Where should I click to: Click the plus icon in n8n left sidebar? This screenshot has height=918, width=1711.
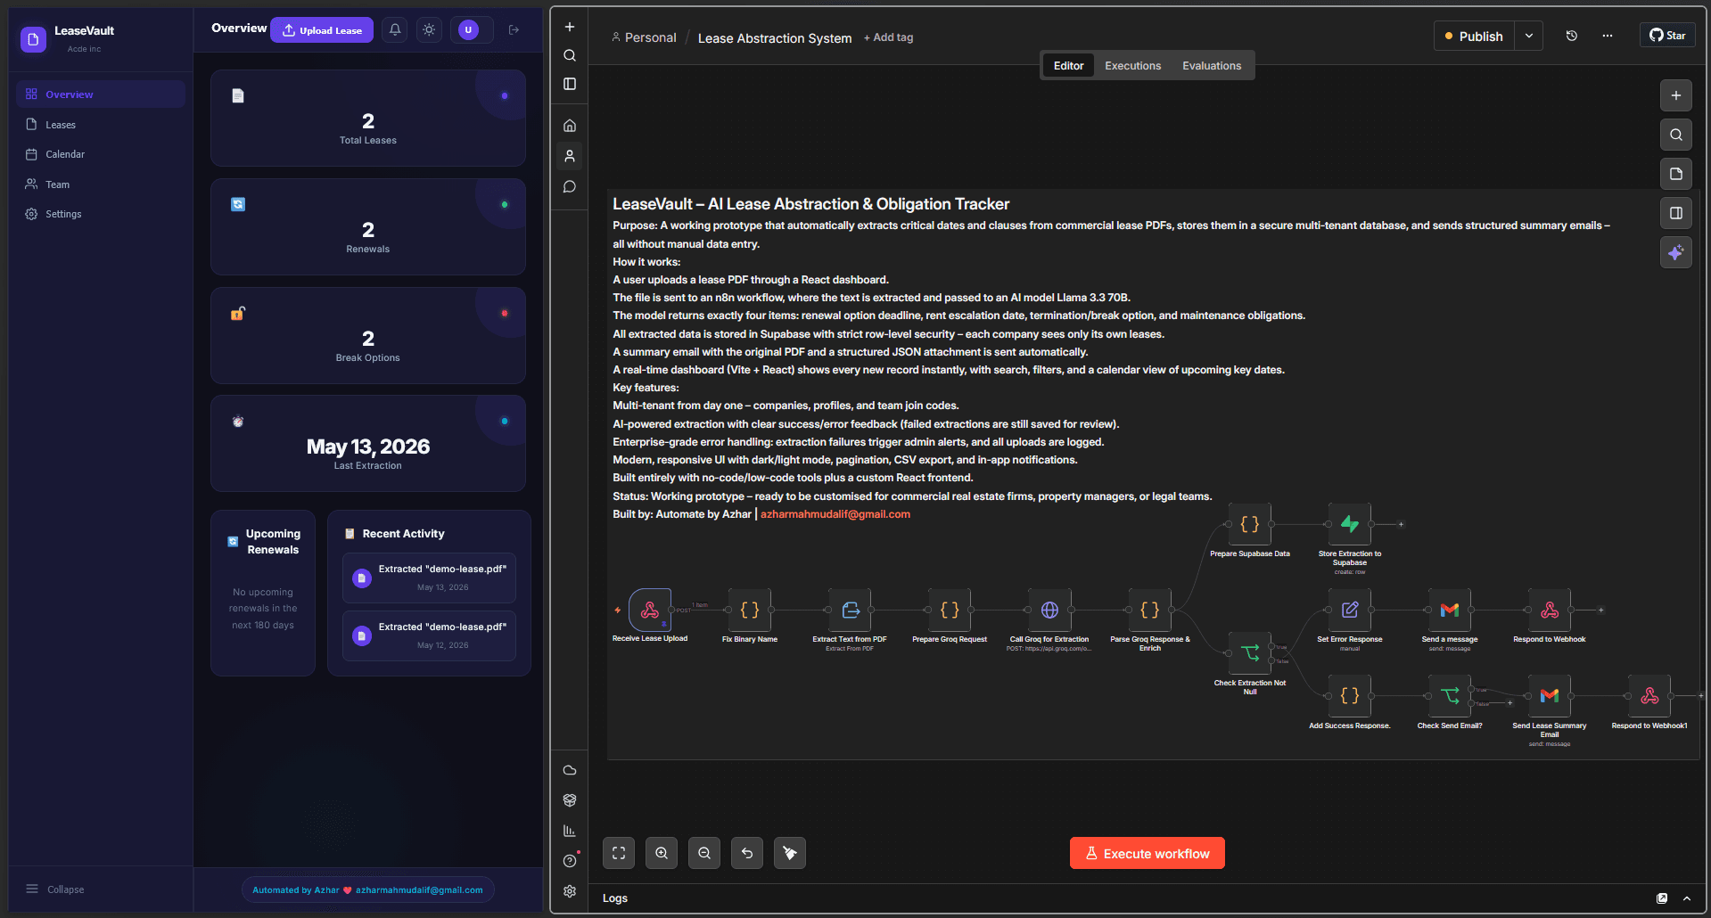pyautogui.click(x=570, y=27)
